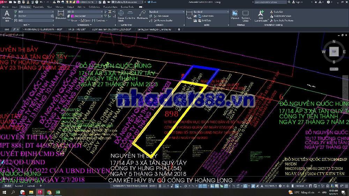
Task: Insert a Center Mark
Action: (x=121, y=16)
